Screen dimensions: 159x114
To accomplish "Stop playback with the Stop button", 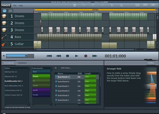I will pyautogui.click(x=67, y=56).
